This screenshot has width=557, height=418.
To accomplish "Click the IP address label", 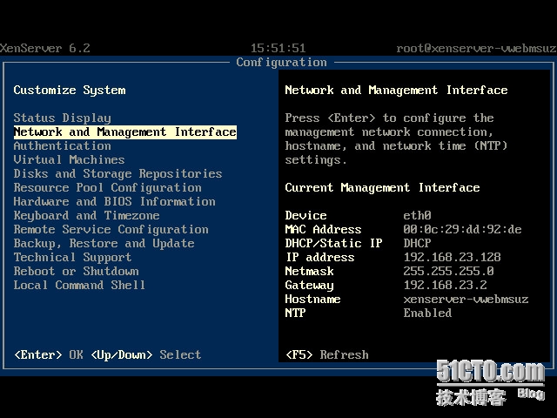I will tap(321, 258).
